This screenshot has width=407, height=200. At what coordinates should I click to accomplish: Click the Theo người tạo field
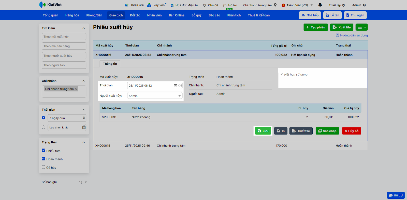coord(64,65)
